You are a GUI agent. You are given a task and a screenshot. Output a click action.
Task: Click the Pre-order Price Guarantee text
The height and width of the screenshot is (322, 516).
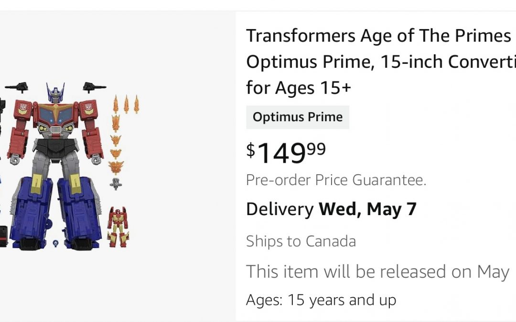336,180
